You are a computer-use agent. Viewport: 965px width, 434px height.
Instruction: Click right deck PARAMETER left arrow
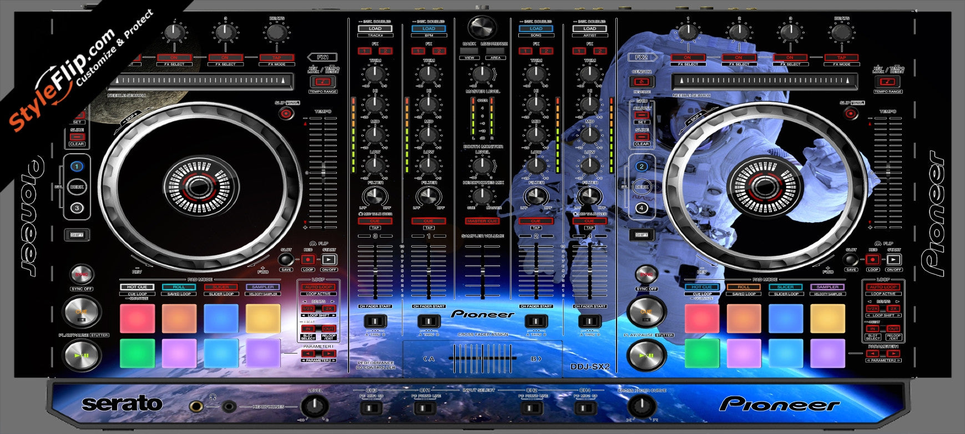pos(873,354)
